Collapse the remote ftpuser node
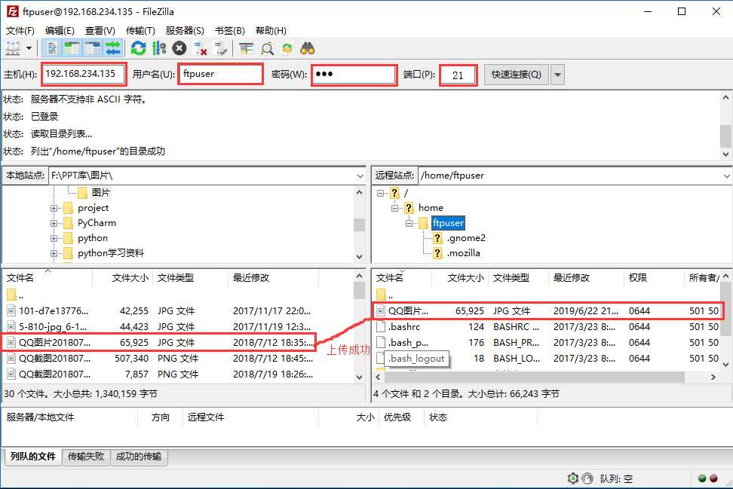This screenshot has width=733, height=489. (409, 223)
